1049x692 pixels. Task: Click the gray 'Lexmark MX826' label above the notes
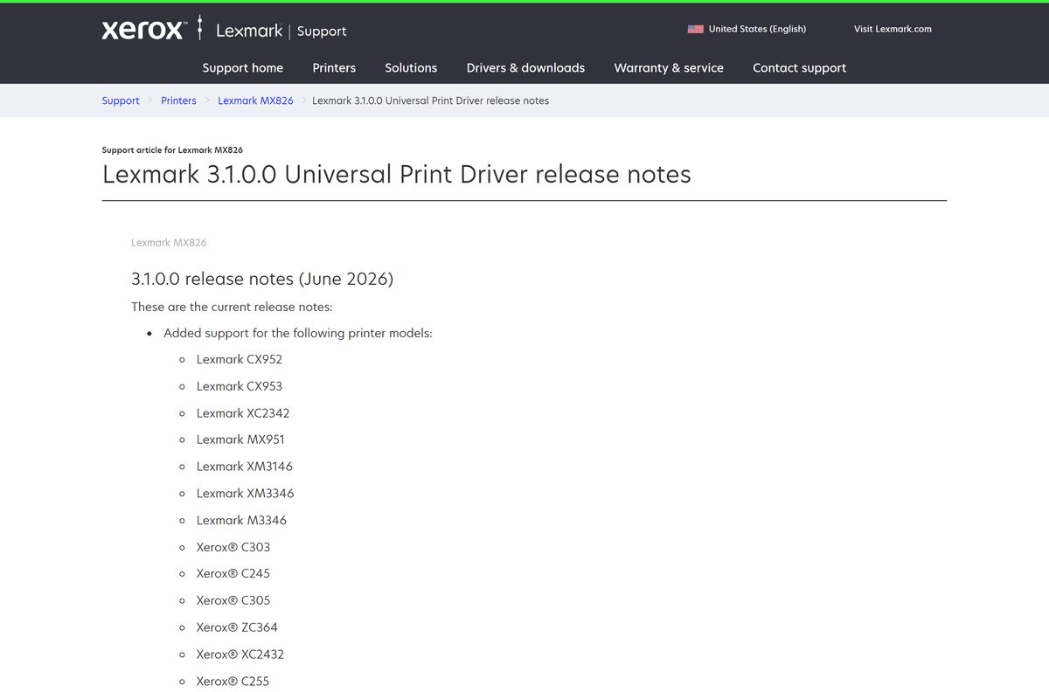pos(169,242)
